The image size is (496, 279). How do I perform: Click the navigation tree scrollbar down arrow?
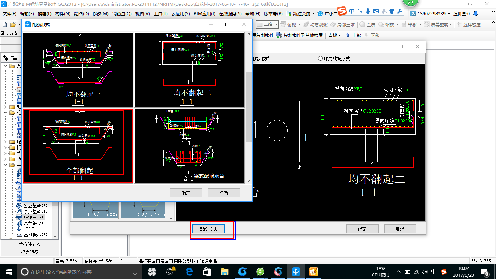[x=55, y=235]
